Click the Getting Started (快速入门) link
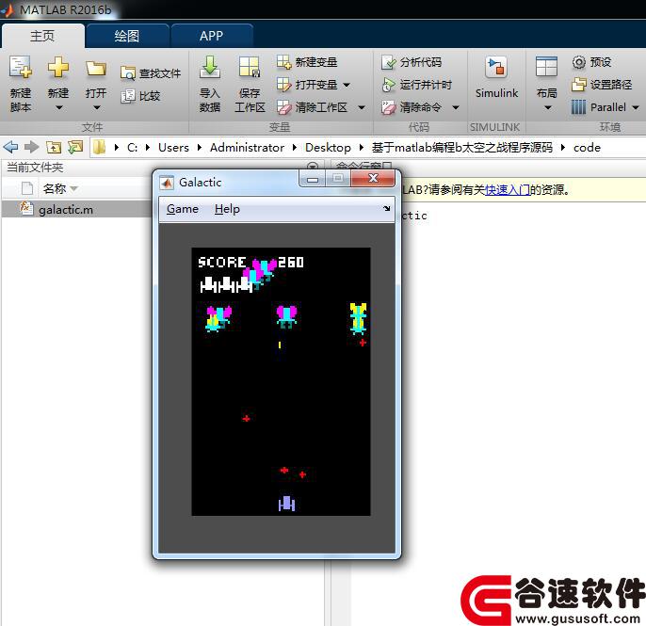 pos(508,190)
